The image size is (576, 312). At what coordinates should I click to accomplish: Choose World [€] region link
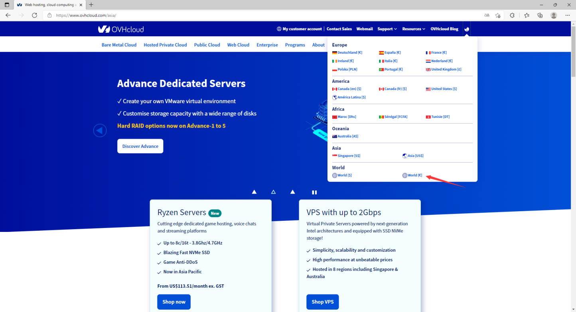(414, 175)
